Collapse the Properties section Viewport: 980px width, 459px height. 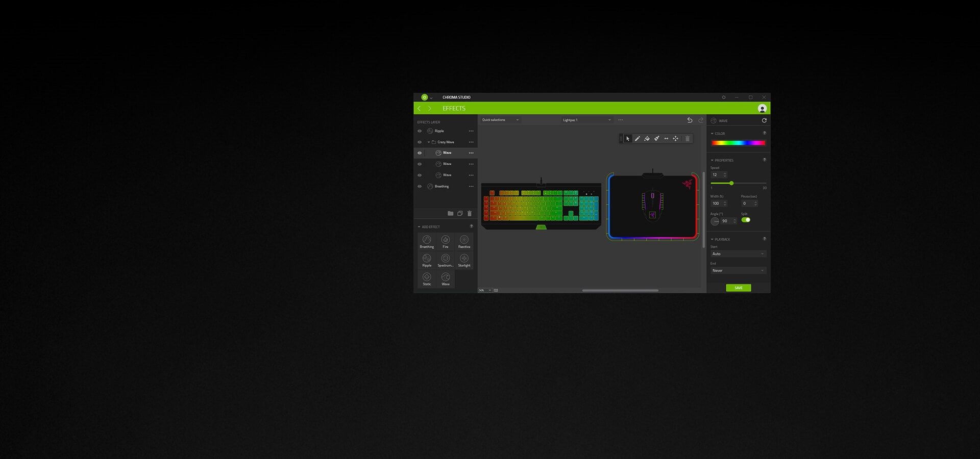tap(712, 160)
